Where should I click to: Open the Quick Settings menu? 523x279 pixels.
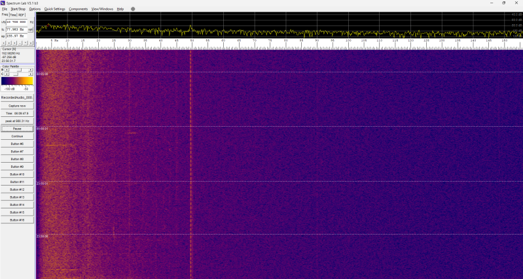pos(55,9)
